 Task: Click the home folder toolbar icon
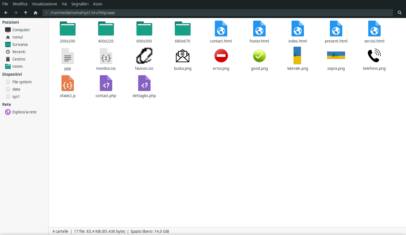click(36, 13)
